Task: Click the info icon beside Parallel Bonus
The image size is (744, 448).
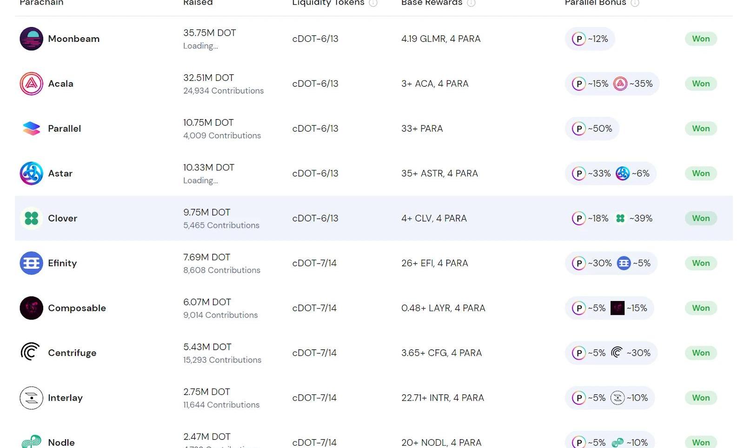Action: coord(635,3)
